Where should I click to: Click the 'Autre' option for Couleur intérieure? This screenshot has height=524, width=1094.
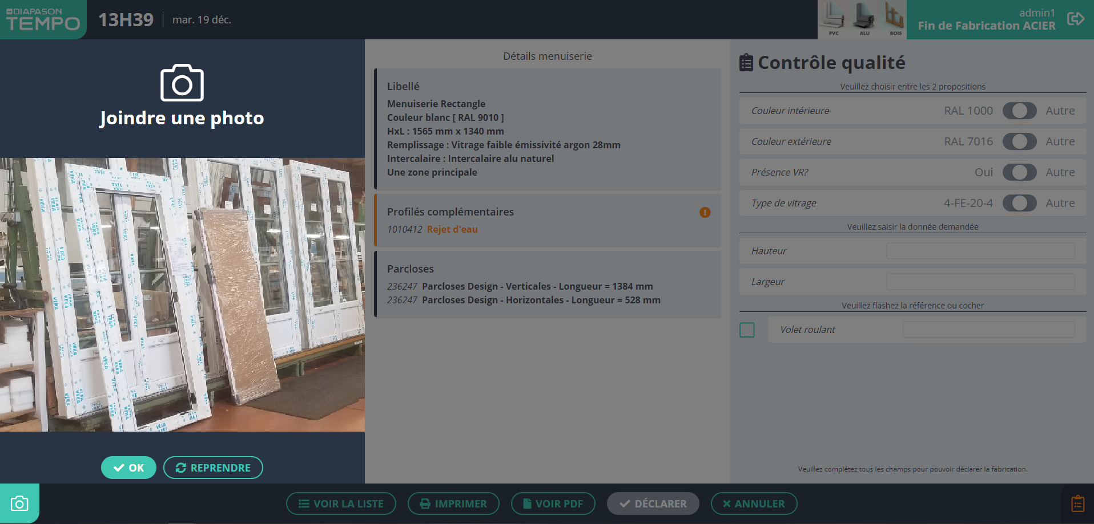pos(1060,111)
